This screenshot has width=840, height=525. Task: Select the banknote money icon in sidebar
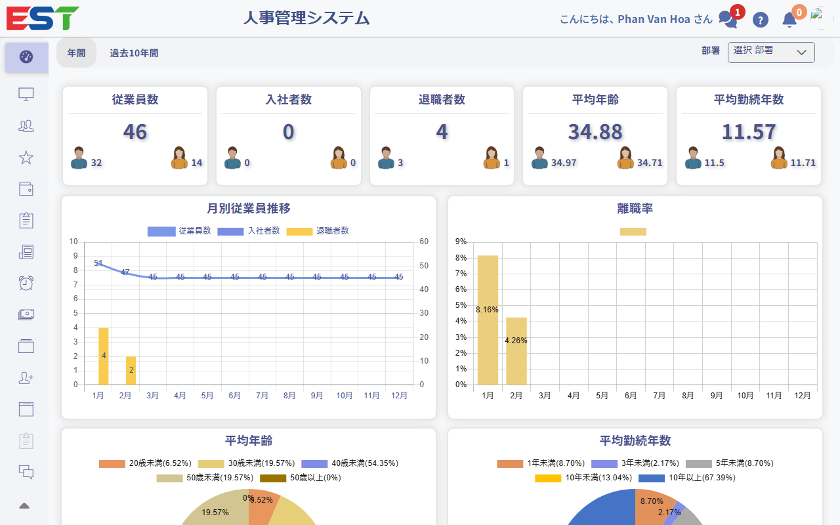click(26, 314)
